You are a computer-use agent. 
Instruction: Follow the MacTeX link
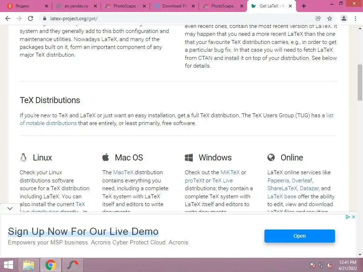[123, 172]
